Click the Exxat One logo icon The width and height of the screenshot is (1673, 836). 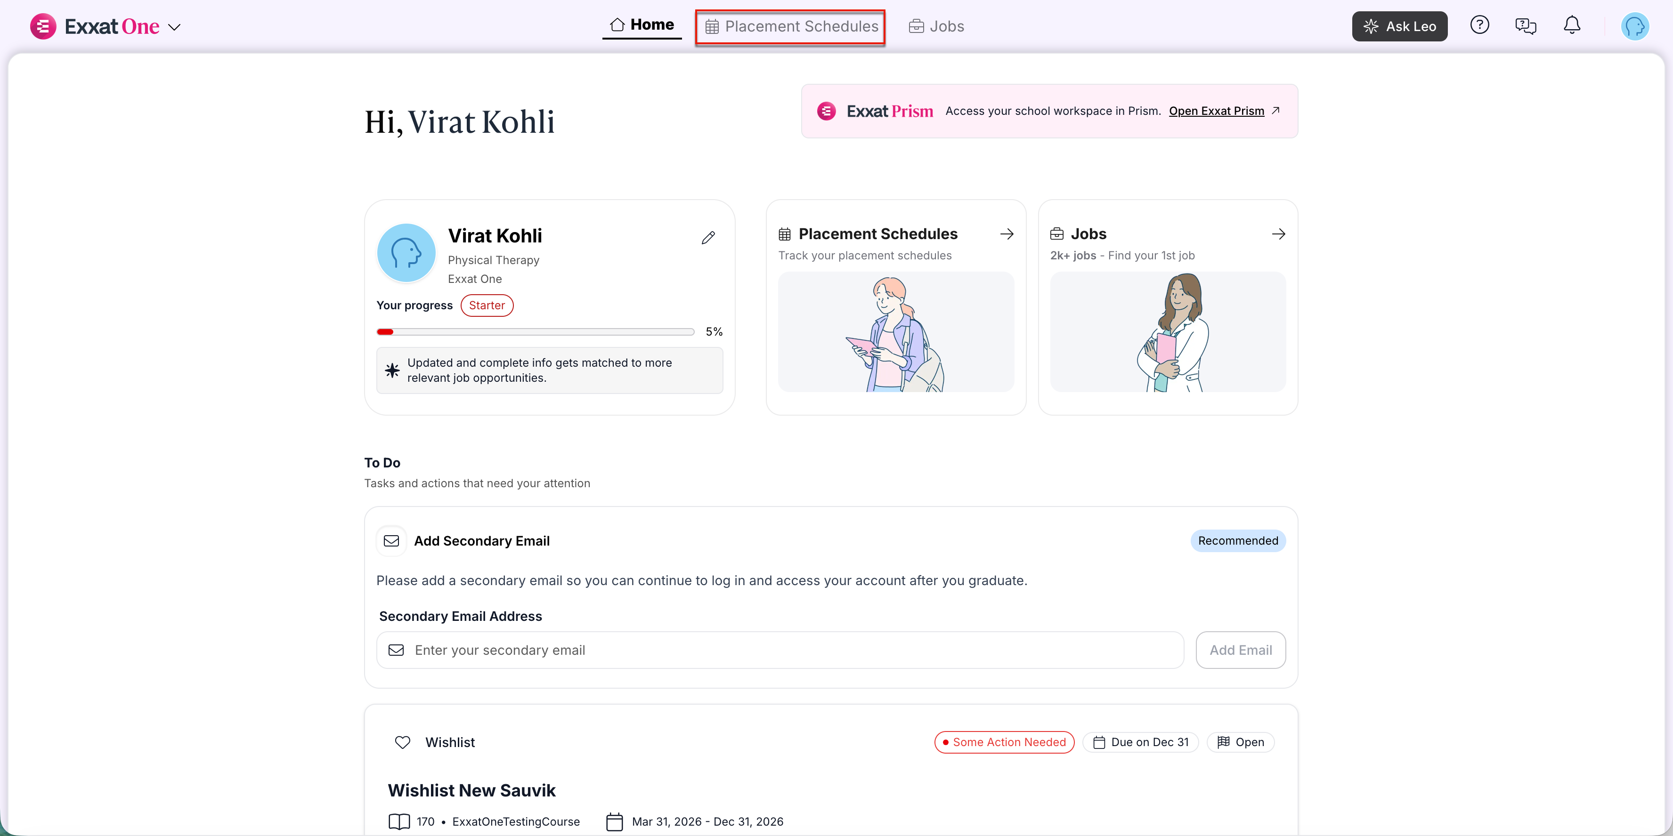[43, 27]
